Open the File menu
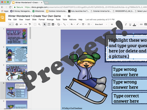The image size is (147, 110). click(10, 20)
